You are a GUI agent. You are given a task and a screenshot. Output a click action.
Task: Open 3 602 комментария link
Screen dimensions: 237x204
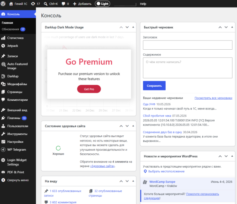(63, 202)
